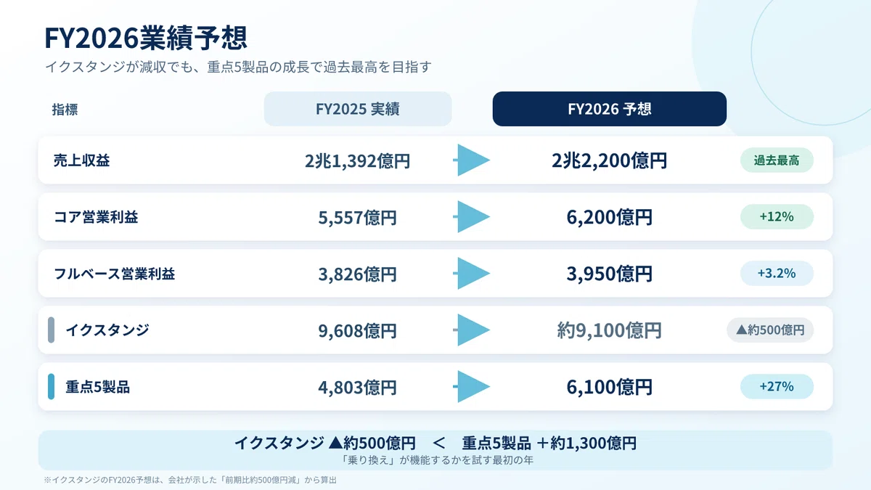
Task: Click the arrow in the 売上収益 row
Action: tap(473, 160)
